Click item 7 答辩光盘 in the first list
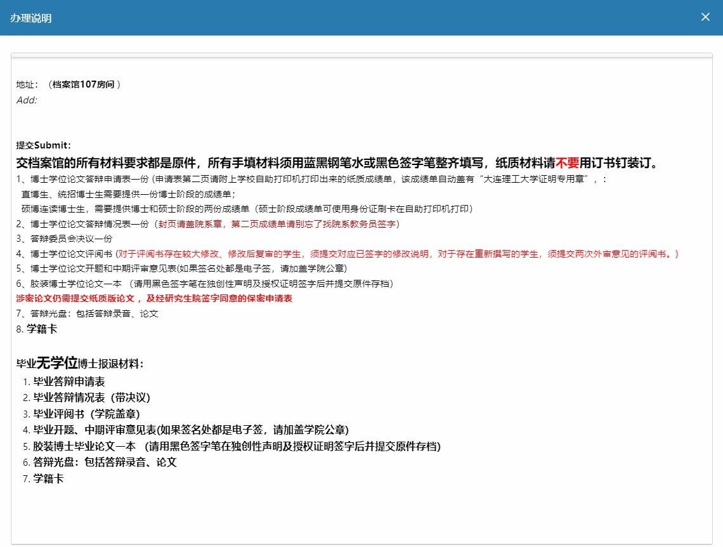Viewport: 723px width, 547px height. (87, 313)
